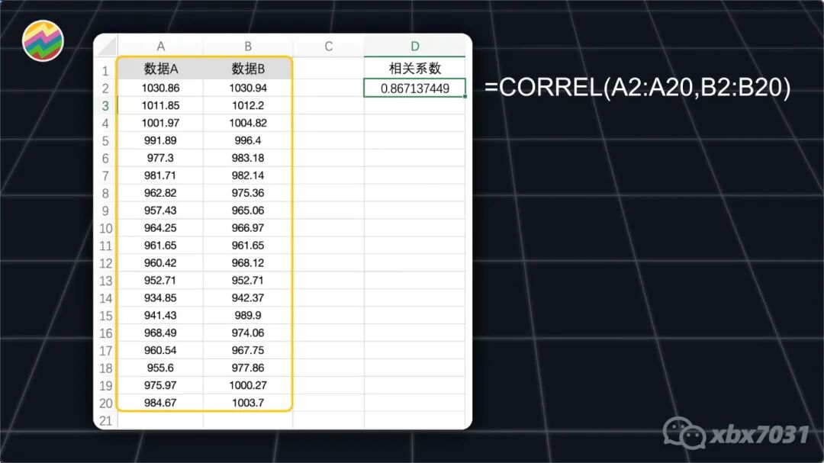
Task: Select column D header
Action: (414, 47)
